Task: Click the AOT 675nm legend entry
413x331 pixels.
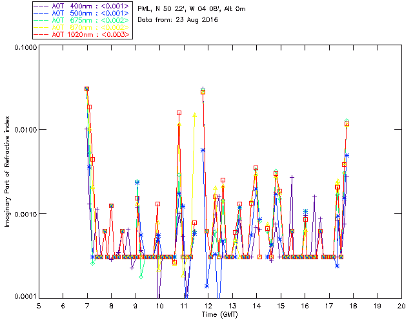Action: point(82,20)
